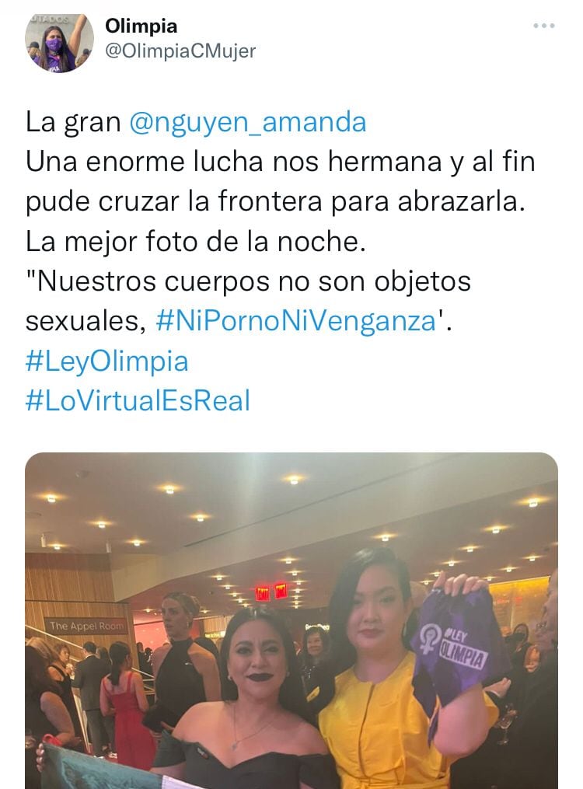583x789 pixels.
Task: Open the @nguyen_amanda mention
Action: tap(247, 122)
